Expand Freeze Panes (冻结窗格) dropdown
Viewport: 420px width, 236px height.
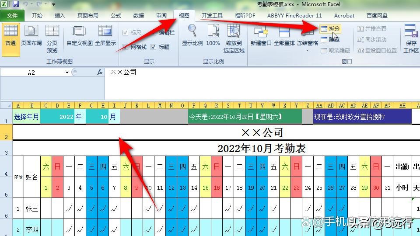coord(307,50)
